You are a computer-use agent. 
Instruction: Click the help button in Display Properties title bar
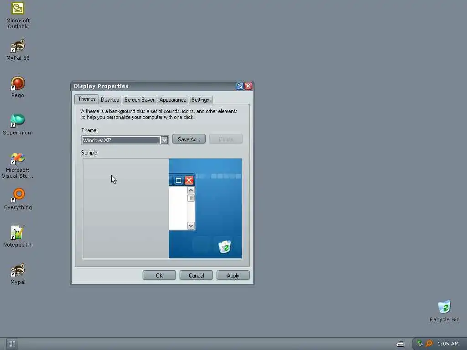[239, 86]
